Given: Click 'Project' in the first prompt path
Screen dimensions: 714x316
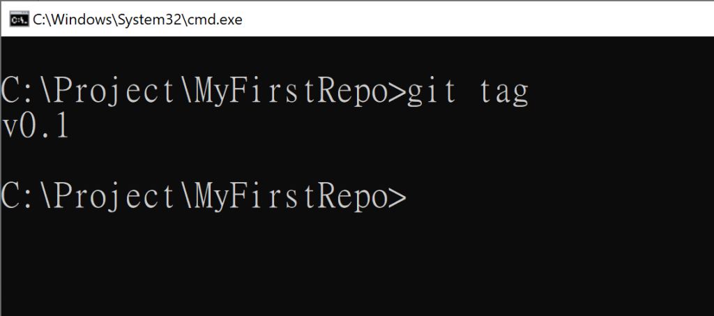Looking at the screenshot, I should pyautogui.click(x=116, y=93).
